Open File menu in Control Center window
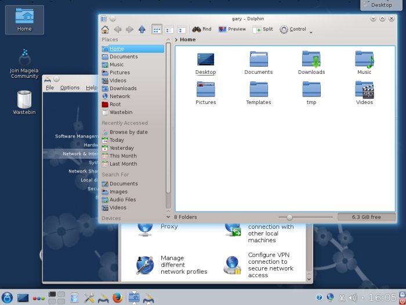 (50, 88)
